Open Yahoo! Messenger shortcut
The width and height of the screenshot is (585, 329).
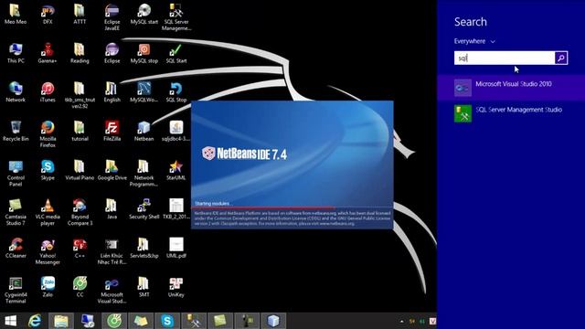[48, 251]
